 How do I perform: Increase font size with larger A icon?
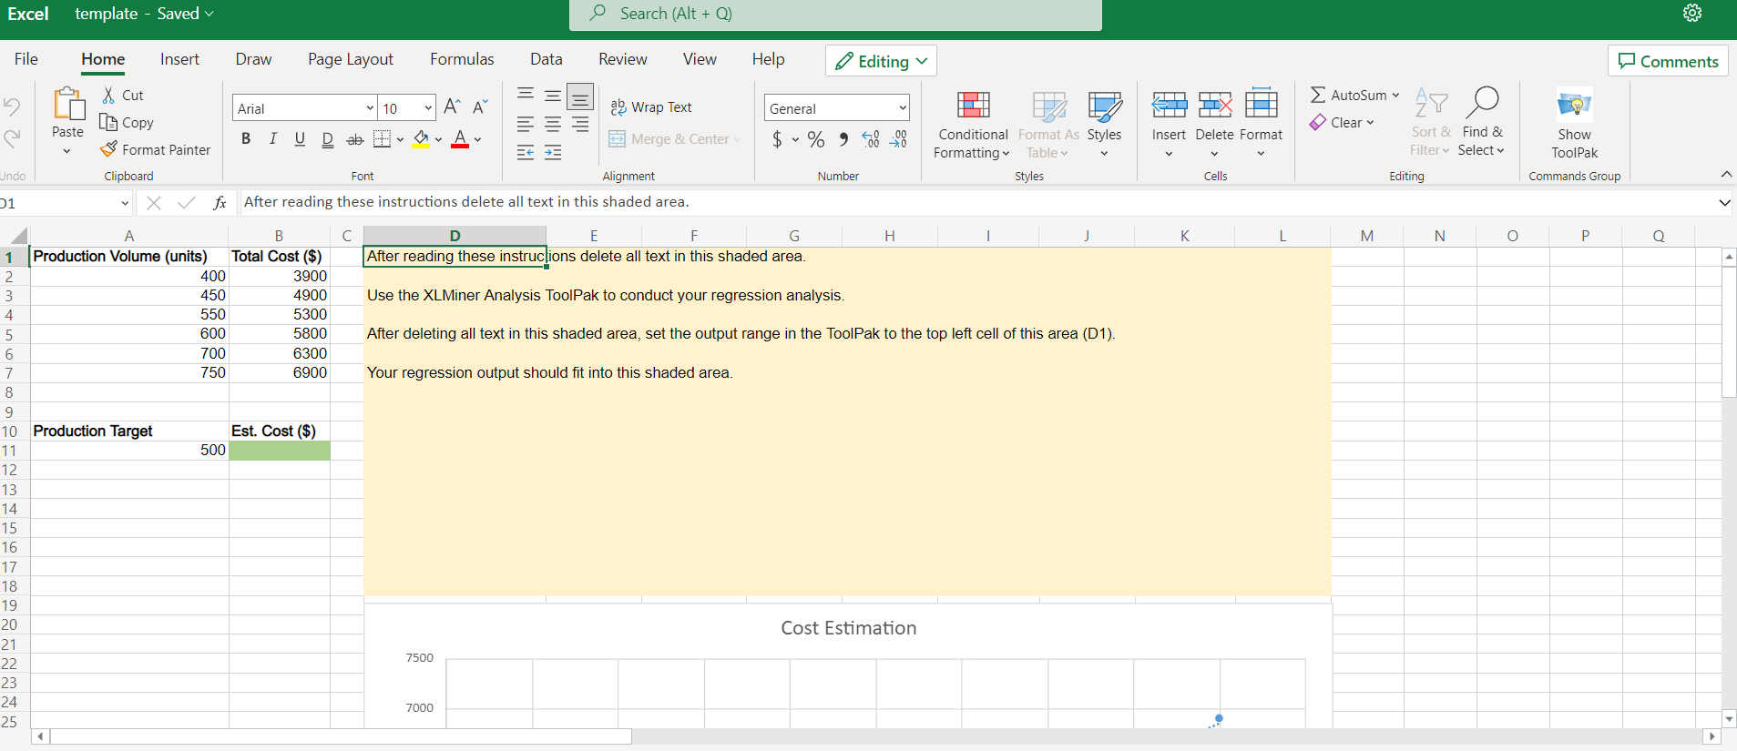pyautogui.click(x=452, y=107)
